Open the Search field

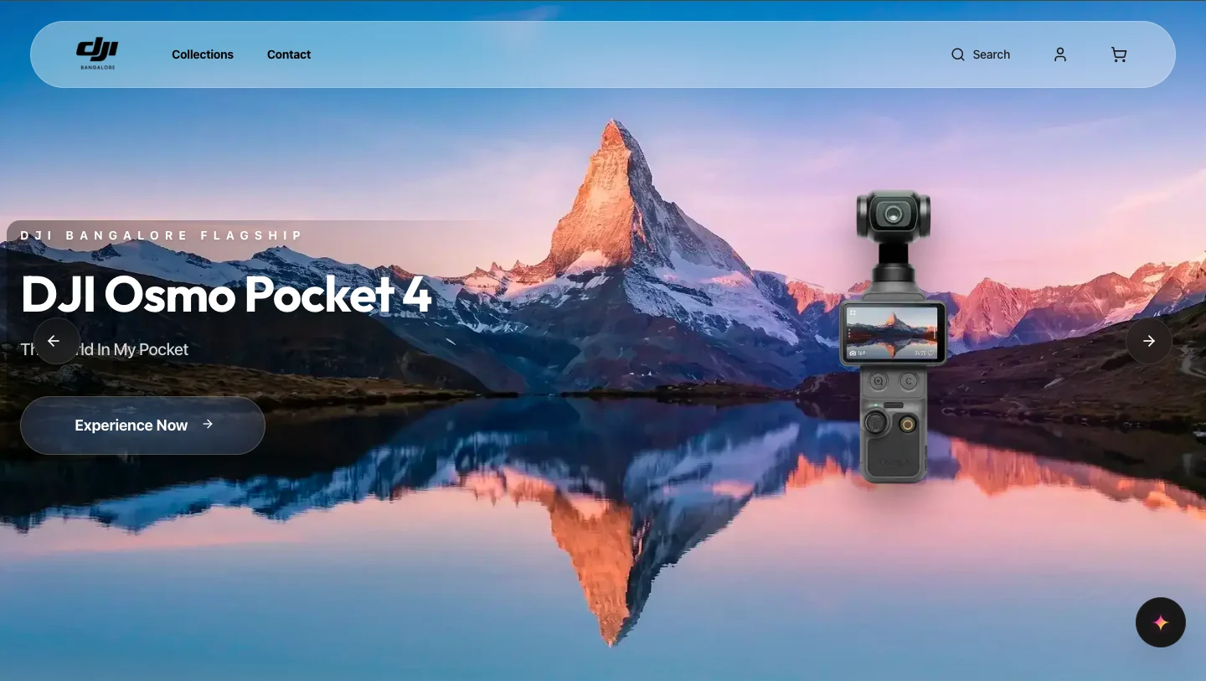click(981, 54)
